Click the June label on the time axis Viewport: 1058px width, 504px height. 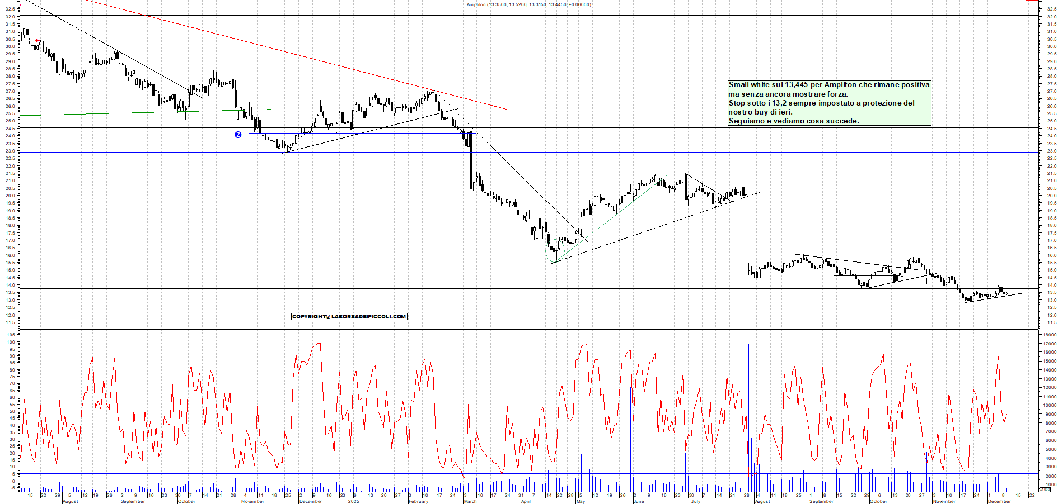point(639,501)
